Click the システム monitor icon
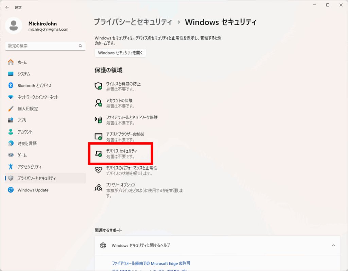Viewport: 348px width, 271px height. pos(11,74)
